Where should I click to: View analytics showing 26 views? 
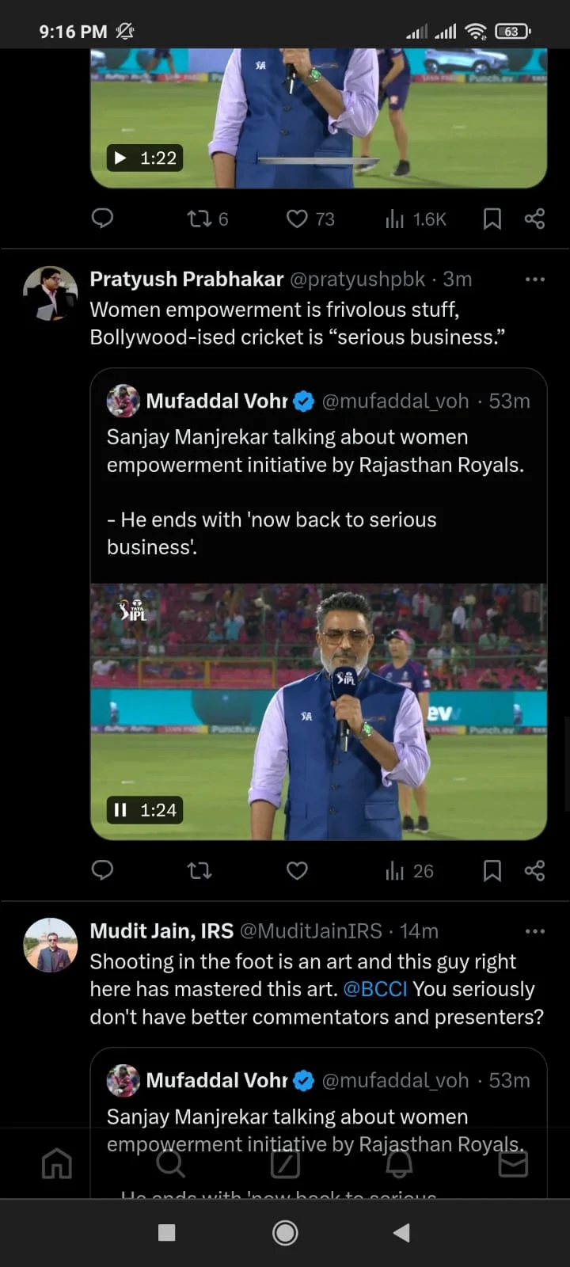[409, 870]
